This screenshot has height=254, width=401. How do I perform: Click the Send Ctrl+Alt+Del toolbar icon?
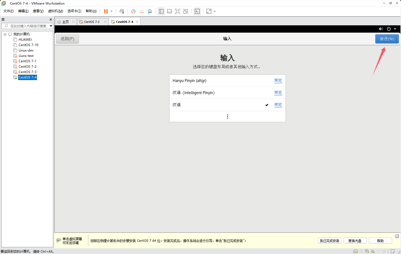[x=122, y=11]
